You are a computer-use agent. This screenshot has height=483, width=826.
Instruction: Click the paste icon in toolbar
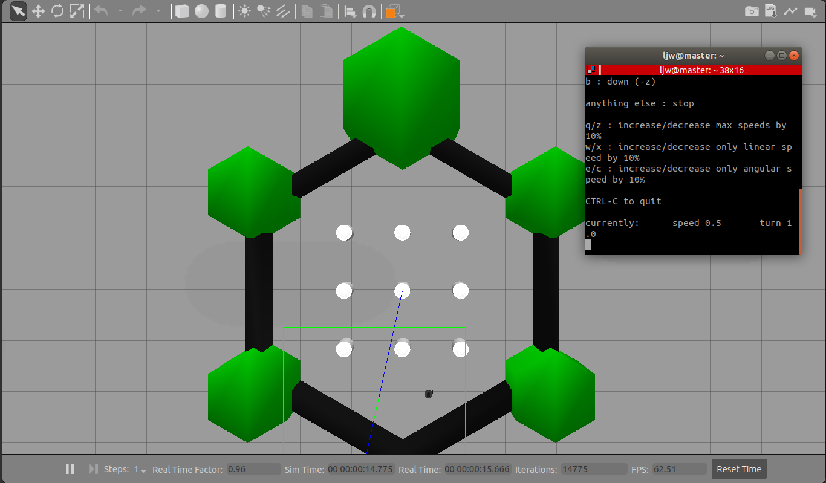(327, 11)
